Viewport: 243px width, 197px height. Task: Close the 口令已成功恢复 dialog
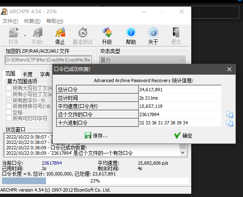tap(229, 69)
